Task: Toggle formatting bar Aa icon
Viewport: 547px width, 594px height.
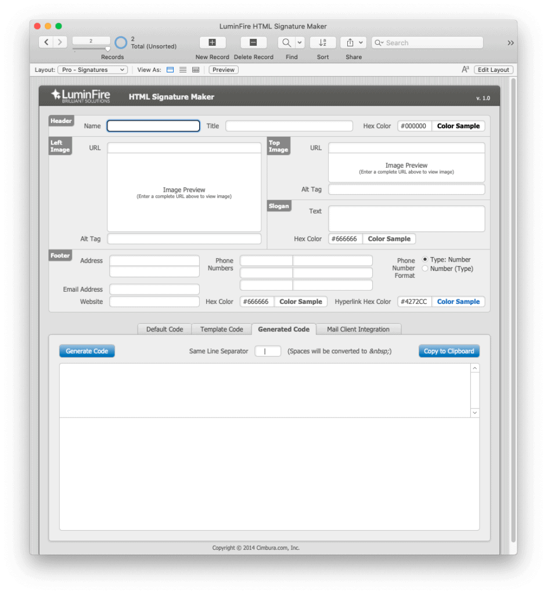Action: tap(466, 70)
